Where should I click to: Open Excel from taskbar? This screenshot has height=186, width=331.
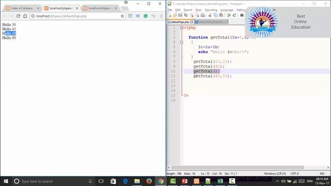[220, 181]
